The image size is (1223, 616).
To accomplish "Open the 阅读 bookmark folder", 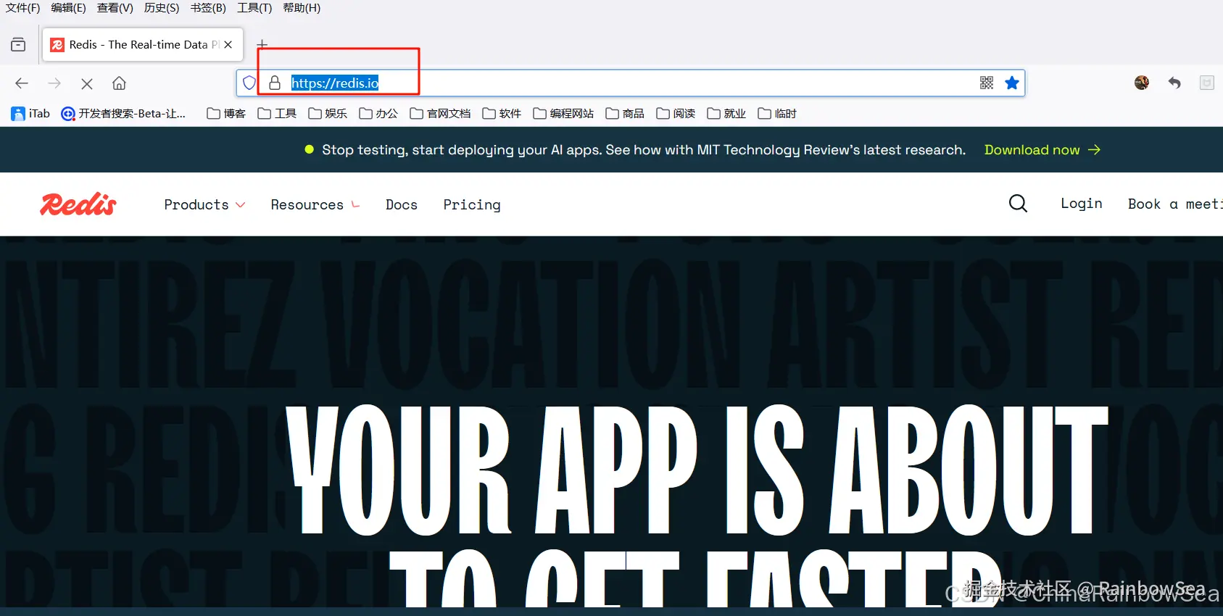I will (x=676, y=114).
